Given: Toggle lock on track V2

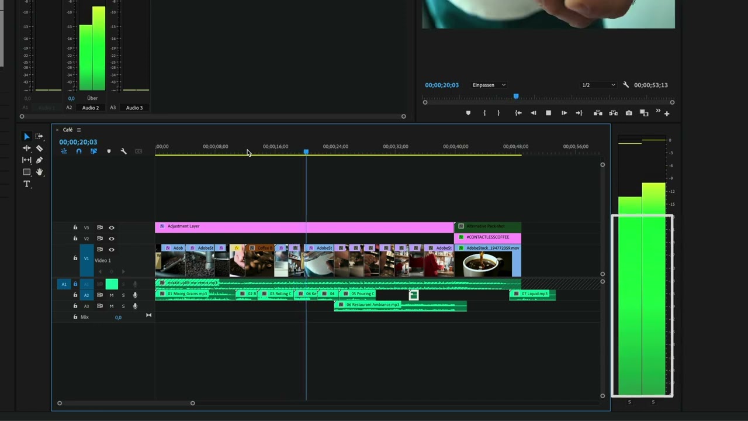Looking at the screenshot, I should point(75,239).
